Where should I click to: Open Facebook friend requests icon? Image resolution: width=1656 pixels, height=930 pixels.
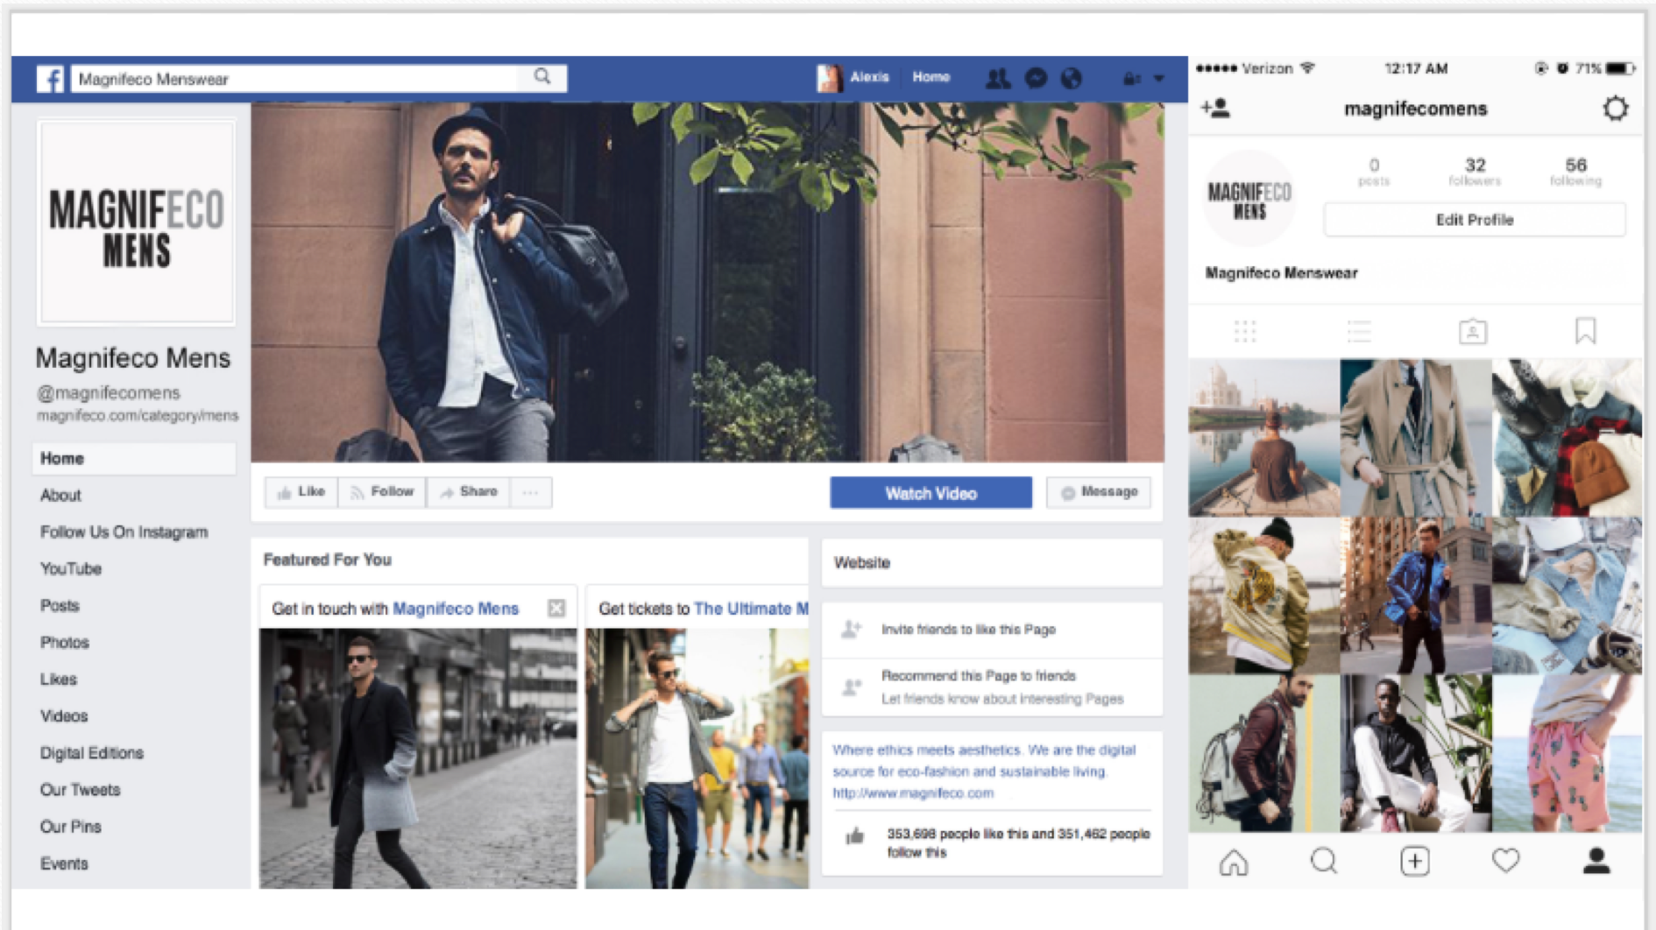coord(997,79)
